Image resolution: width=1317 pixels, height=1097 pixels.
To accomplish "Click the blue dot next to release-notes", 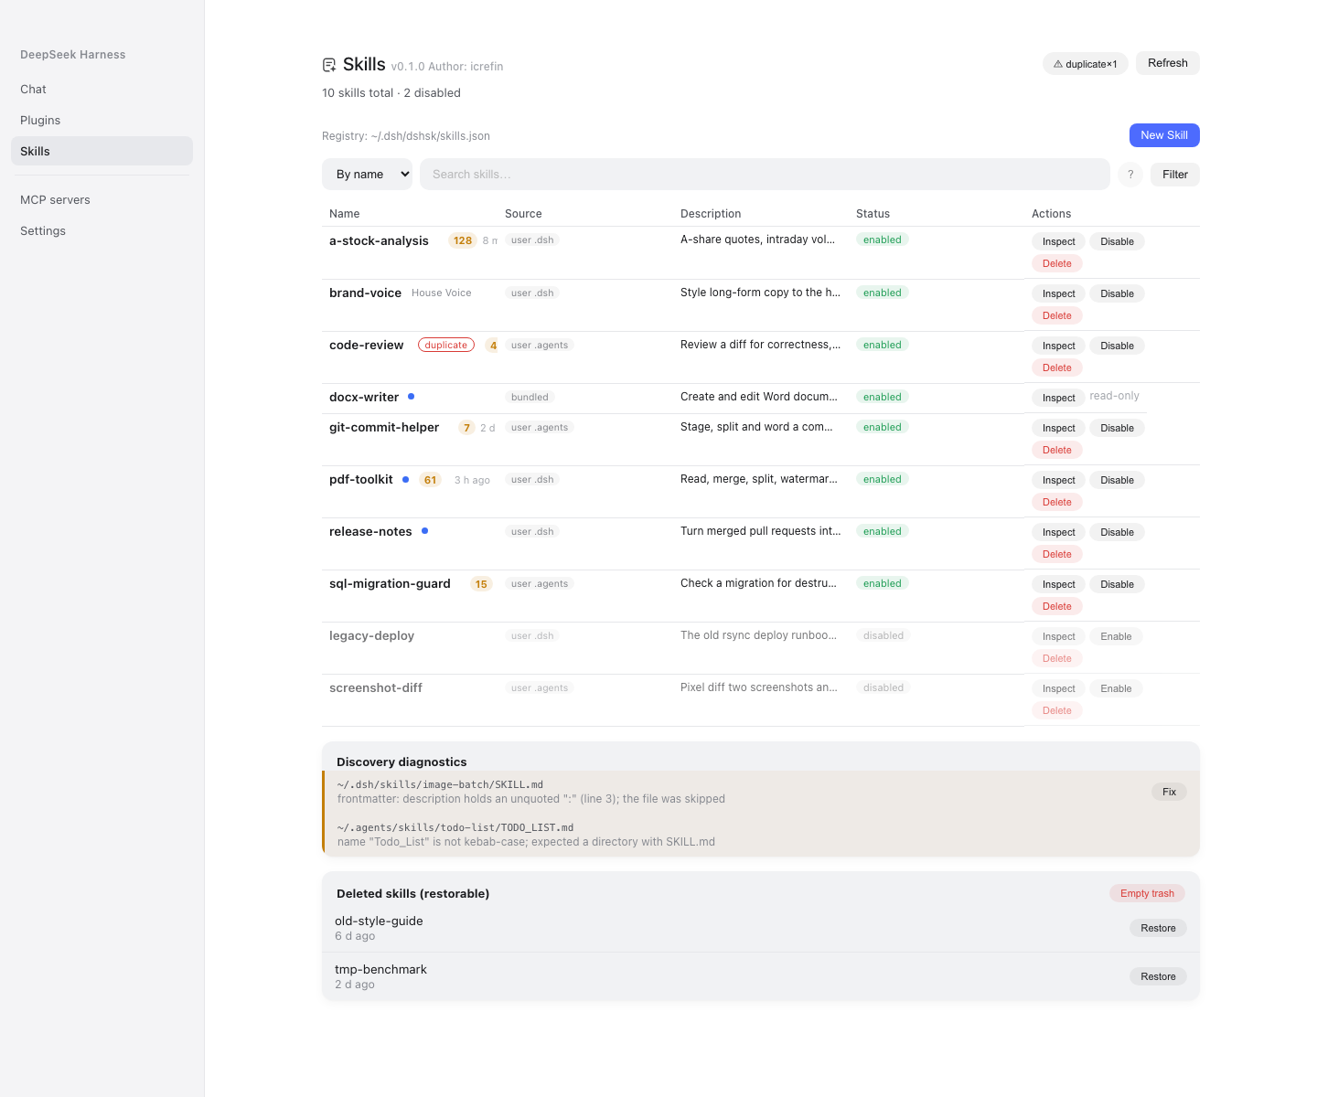I will (x=424, y=531).
